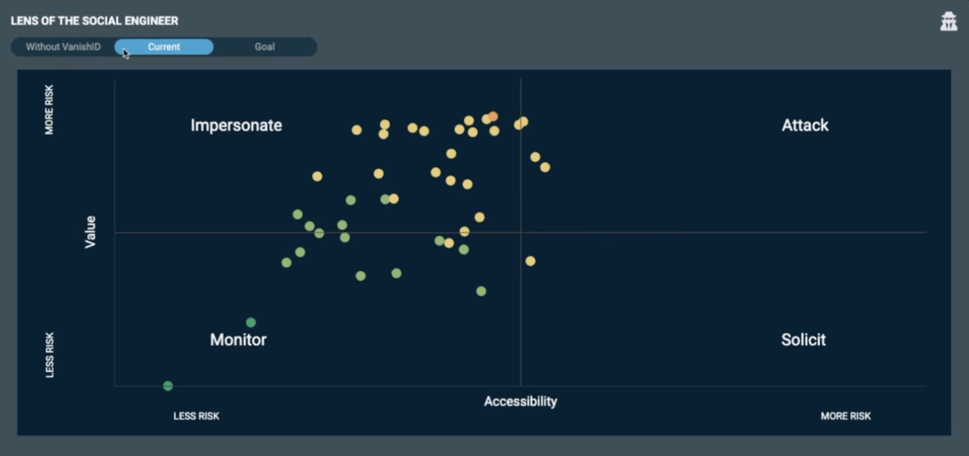Click the leftmost yellow data point
The height and width of the screenshot is (456, 969).
tap(317, 176)
